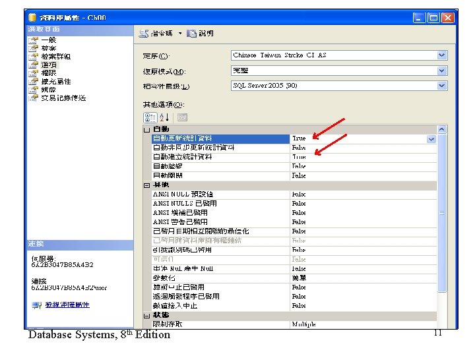Image resolution: width=475 pixels, height=356 pixels.
Task: Open the 權限 (Permissions) page
Action: (49, 73)
